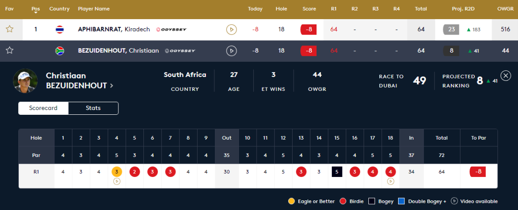Click the Eagle or Better yellow legend swatch
This screenshot has height=210, width=518.
click(292, 201)
